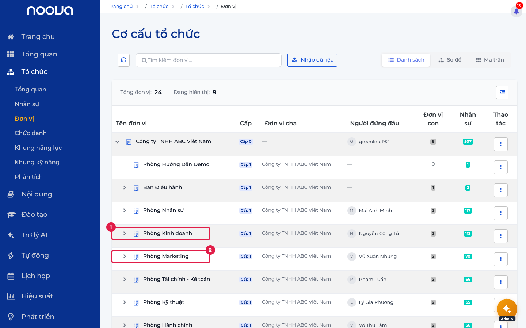Click the Tổng quan grid icon in sidebar
Viewport: 526px width, 328px height.
pos(11,54)
